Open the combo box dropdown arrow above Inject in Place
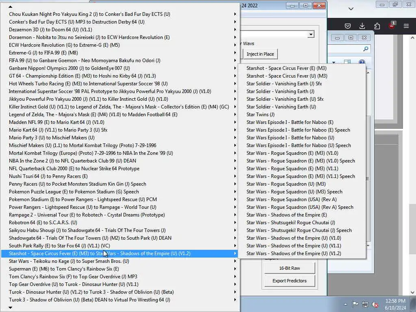This screenshot has height=312, width=416. pyautogui.click(x=311, y=34)
